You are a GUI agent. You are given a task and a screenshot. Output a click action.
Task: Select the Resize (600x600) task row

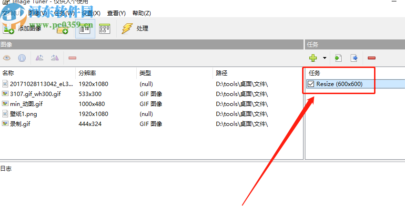click(x=355, y=84)
